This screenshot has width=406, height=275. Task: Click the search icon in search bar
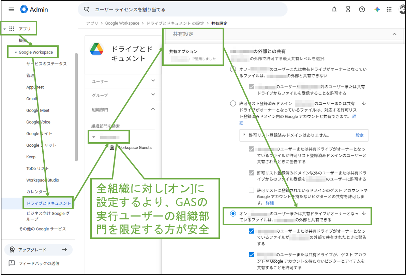[87, 9]
